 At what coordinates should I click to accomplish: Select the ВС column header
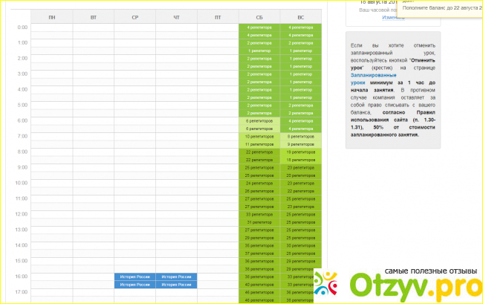300,16
